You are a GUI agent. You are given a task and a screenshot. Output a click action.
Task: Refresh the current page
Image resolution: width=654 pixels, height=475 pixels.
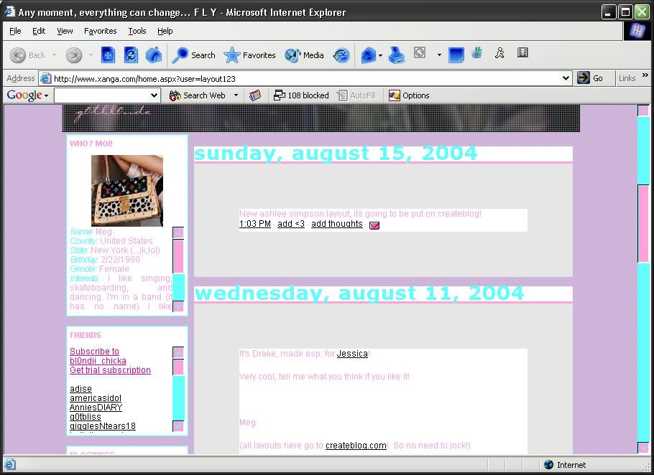coord(131,55)
